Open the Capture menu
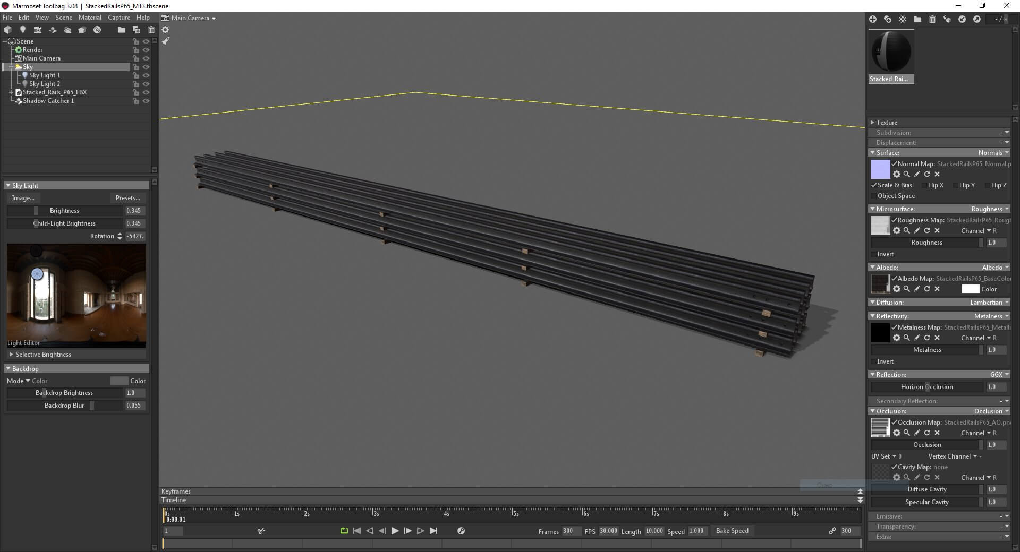 point(119,18)
